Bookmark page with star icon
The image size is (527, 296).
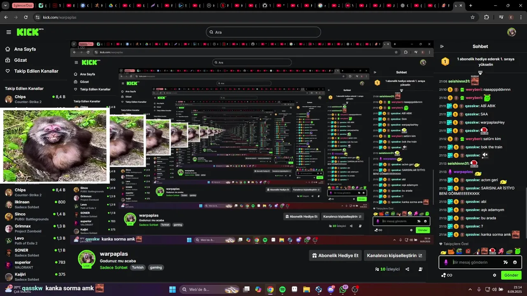pos(473,17)
